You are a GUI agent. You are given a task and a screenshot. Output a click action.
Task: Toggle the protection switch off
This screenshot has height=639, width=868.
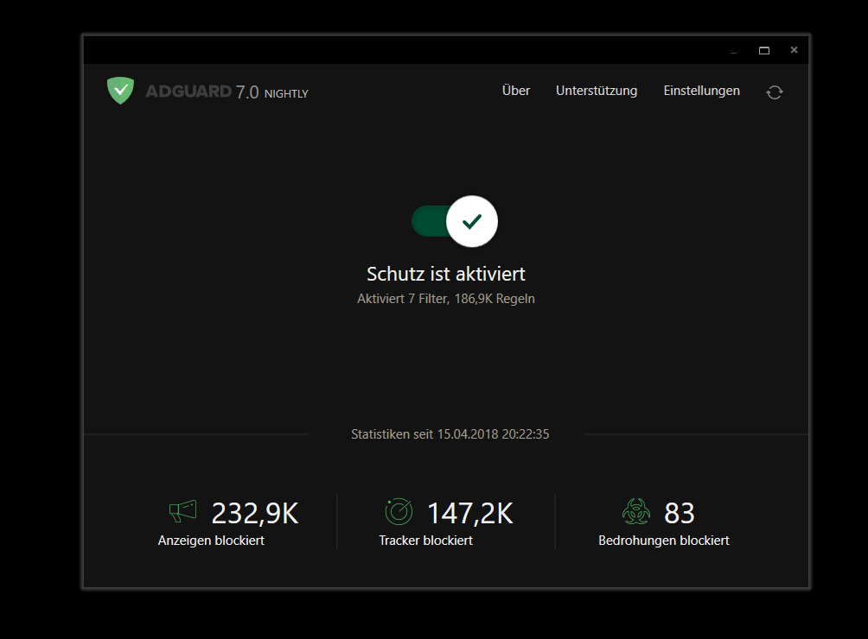455,221
